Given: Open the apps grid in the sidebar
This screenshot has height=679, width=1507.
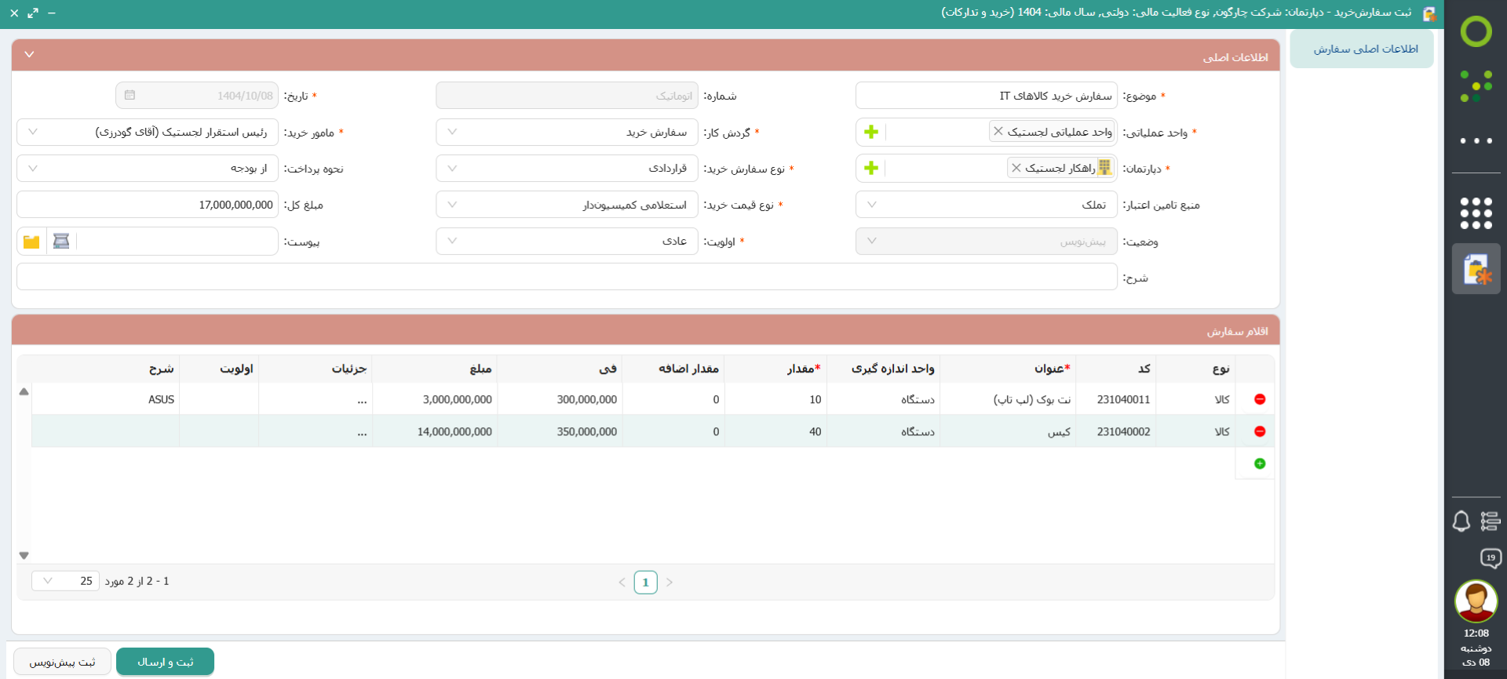Looking at the screenshot, I should [1476, 213].
